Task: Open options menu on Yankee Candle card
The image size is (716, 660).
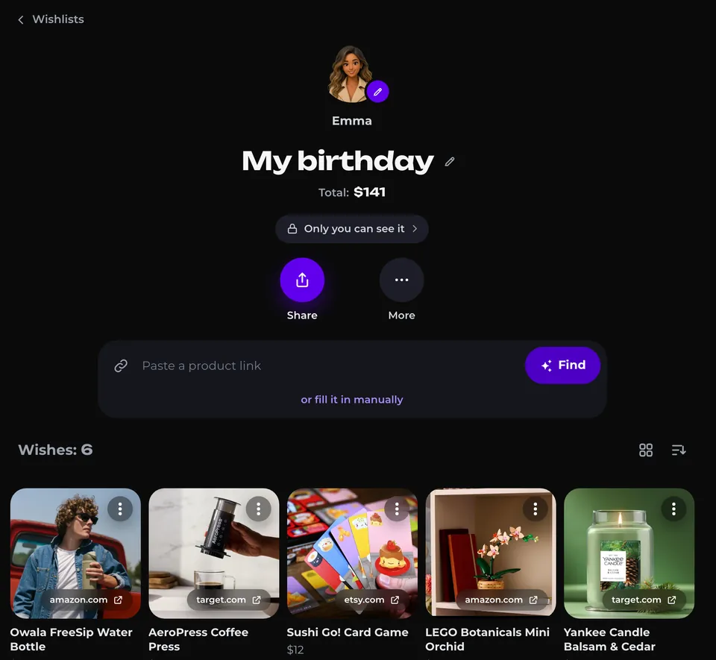Action: click(673, 509)
